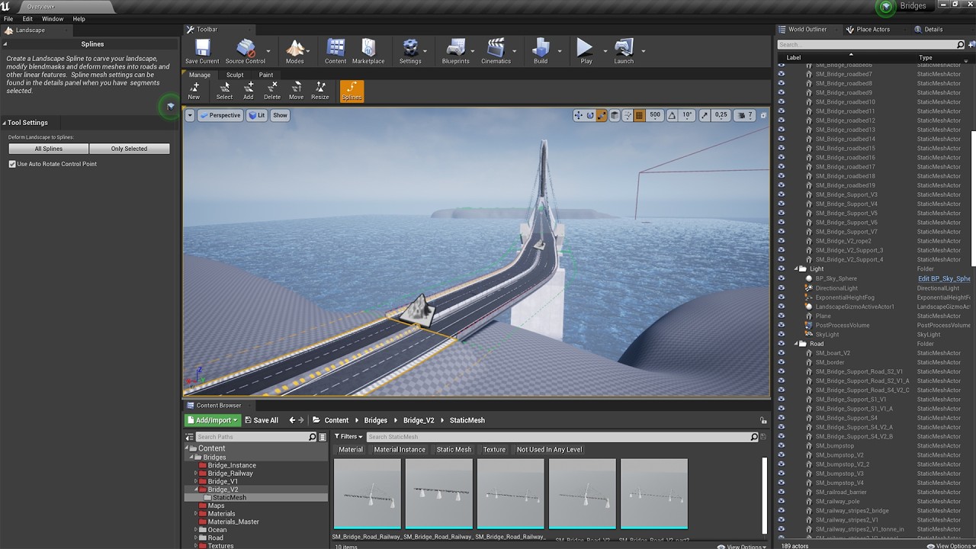This screenshot has height=549, width=976.
Task: Click the Material filter button
Action: pos(351,450)
